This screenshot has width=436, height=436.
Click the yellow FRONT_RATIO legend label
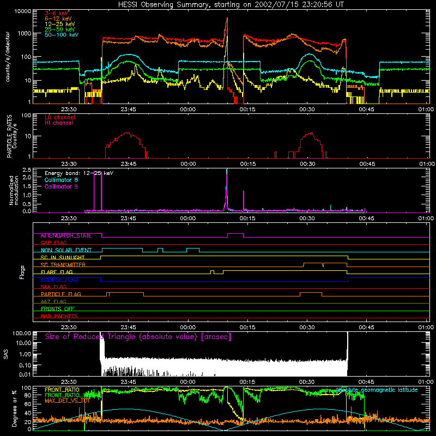pos(62,390)
